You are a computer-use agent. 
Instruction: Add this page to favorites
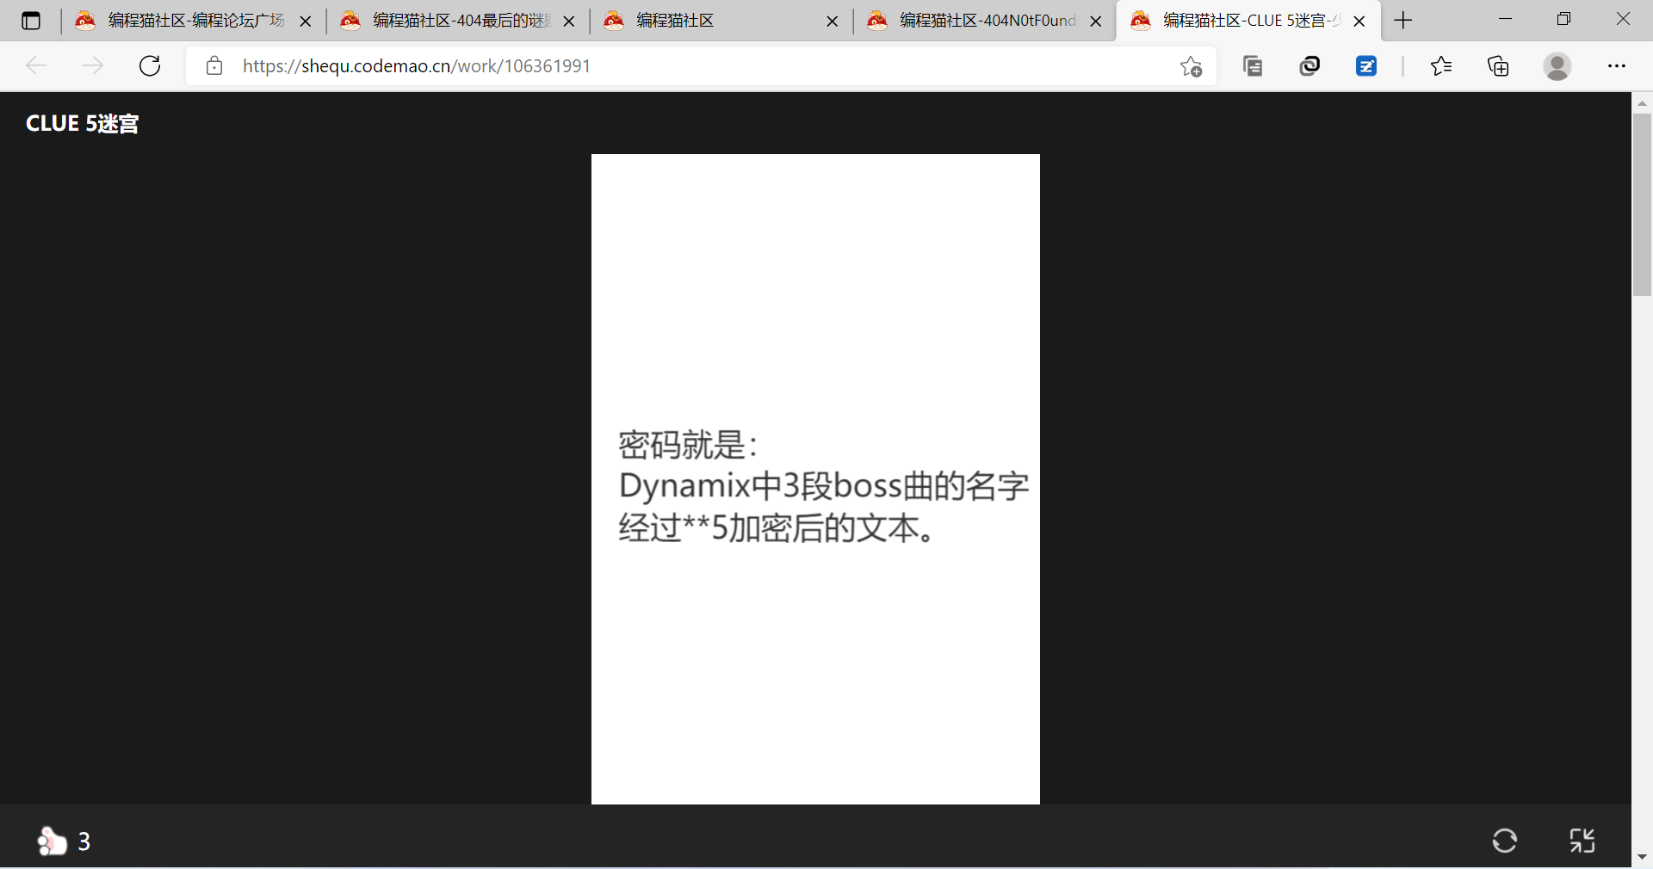pos(1192,66)
